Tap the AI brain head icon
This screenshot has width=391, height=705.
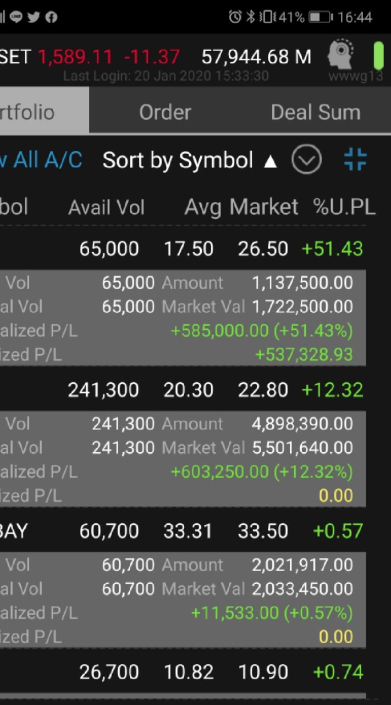[x=341, y=54]
